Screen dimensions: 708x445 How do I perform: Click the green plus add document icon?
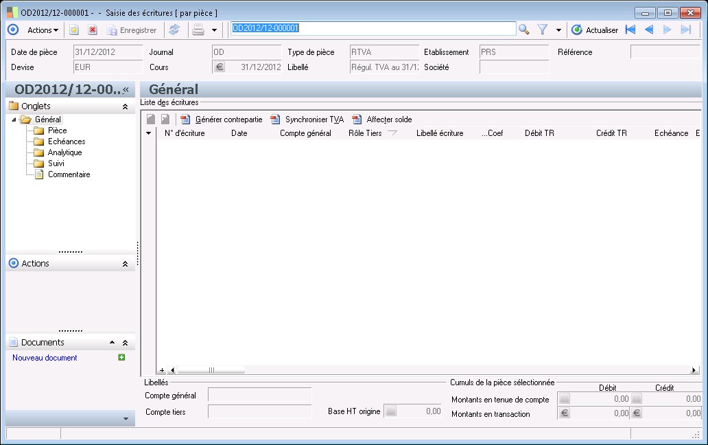click(121, 357)
